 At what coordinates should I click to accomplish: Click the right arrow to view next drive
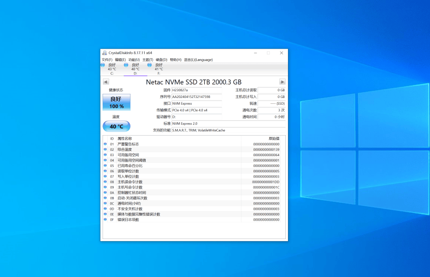click(x=282, y=82)
